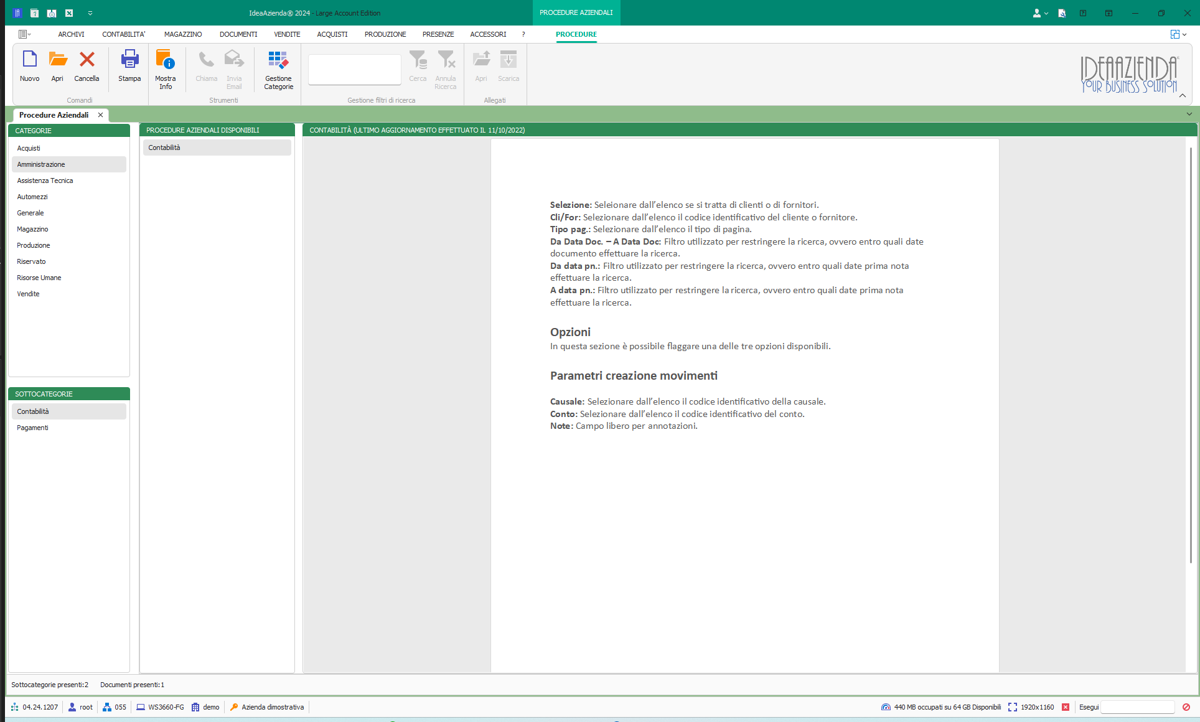
Task: Select the Automezzi category
Action: pyautogui.click(x=69, y=197)
